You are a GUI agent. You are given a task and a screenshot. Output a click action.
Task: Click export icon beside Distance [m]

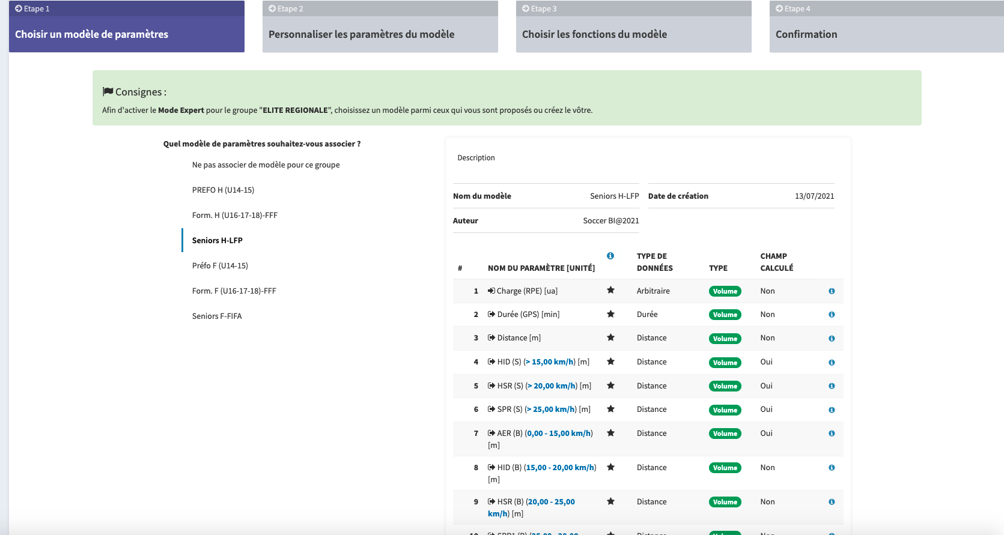pos(491,338)
